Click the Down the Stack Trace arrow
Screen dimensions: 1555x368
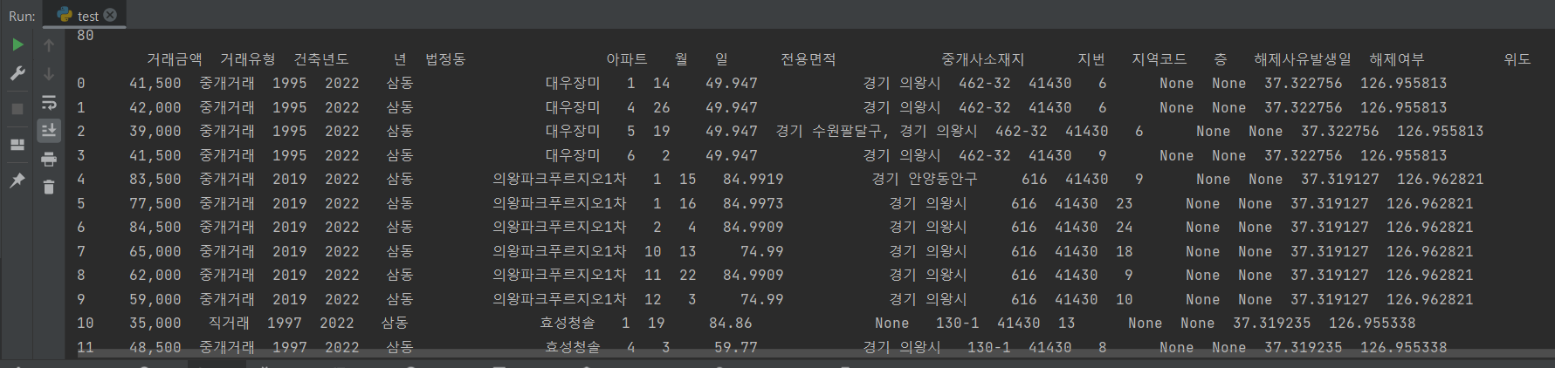pos(49,73)
